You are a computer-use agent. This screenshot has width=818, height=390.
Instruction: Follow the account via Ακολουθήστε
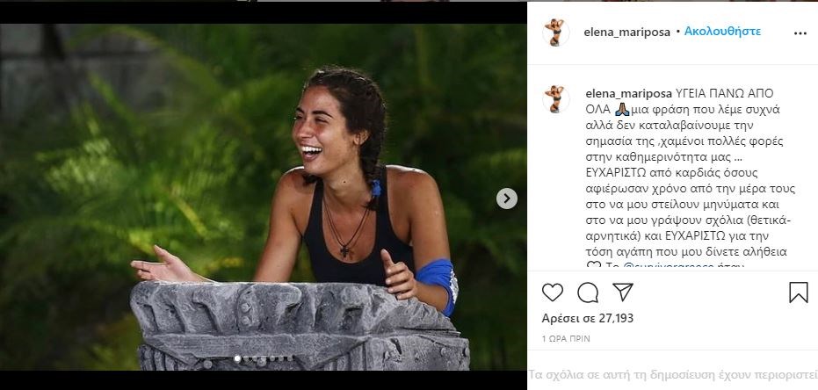[723, 32]
